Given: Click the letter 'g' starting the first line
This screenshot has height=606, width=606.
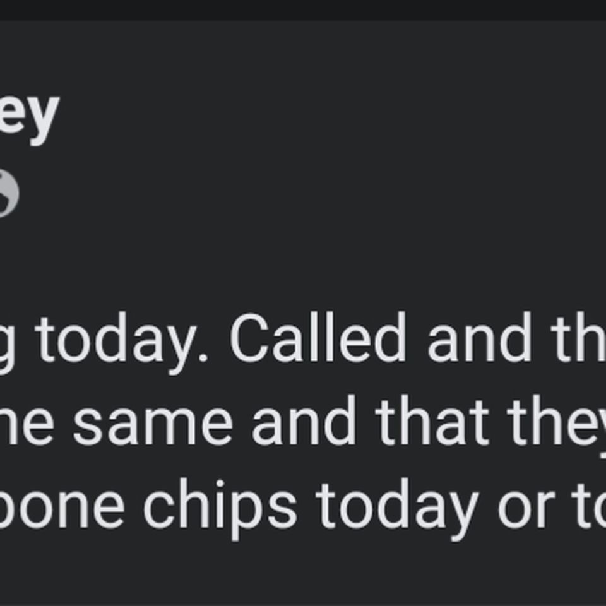Looking at the screenshot, I should [8, 348].
